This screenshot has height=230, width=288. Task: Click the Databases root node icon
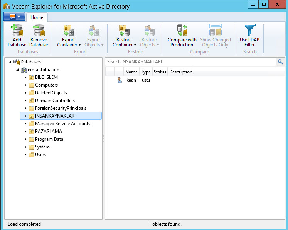(17, 62)
